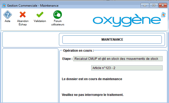This screenshot has height=103, width=169.
Task: Click the MAINTENANCE header box
Action: point(112,40)
